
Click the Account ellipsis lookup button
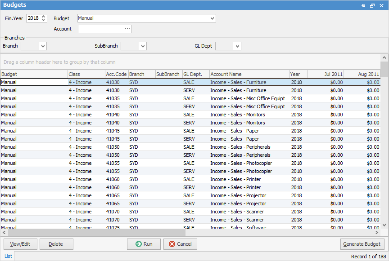127,29
